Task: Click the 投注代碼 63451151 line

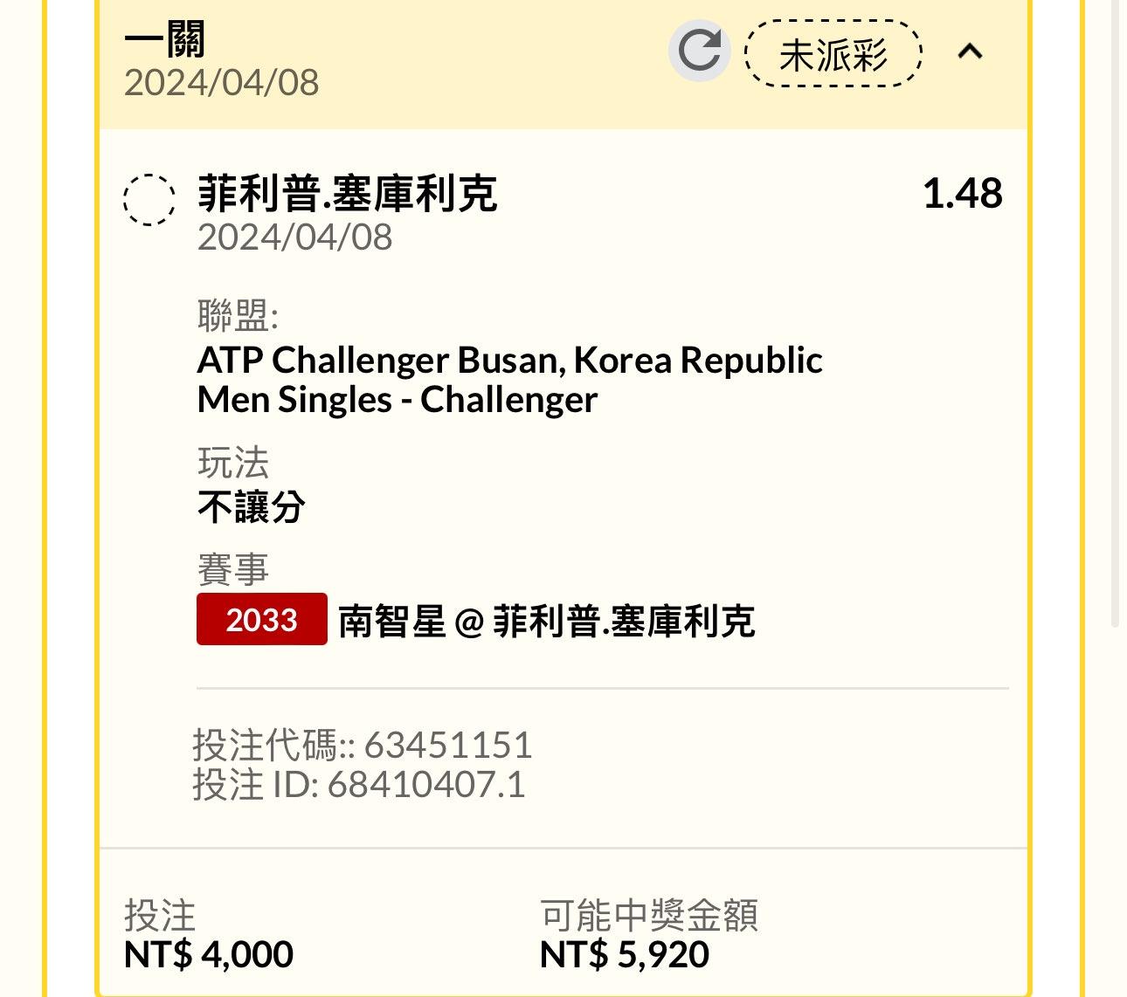Action: [x=362, y=745]
